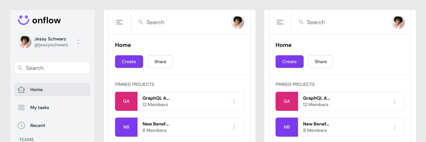Click GA pink badge in middle panel
426x142 pixels.
click(x=126, y=101)
